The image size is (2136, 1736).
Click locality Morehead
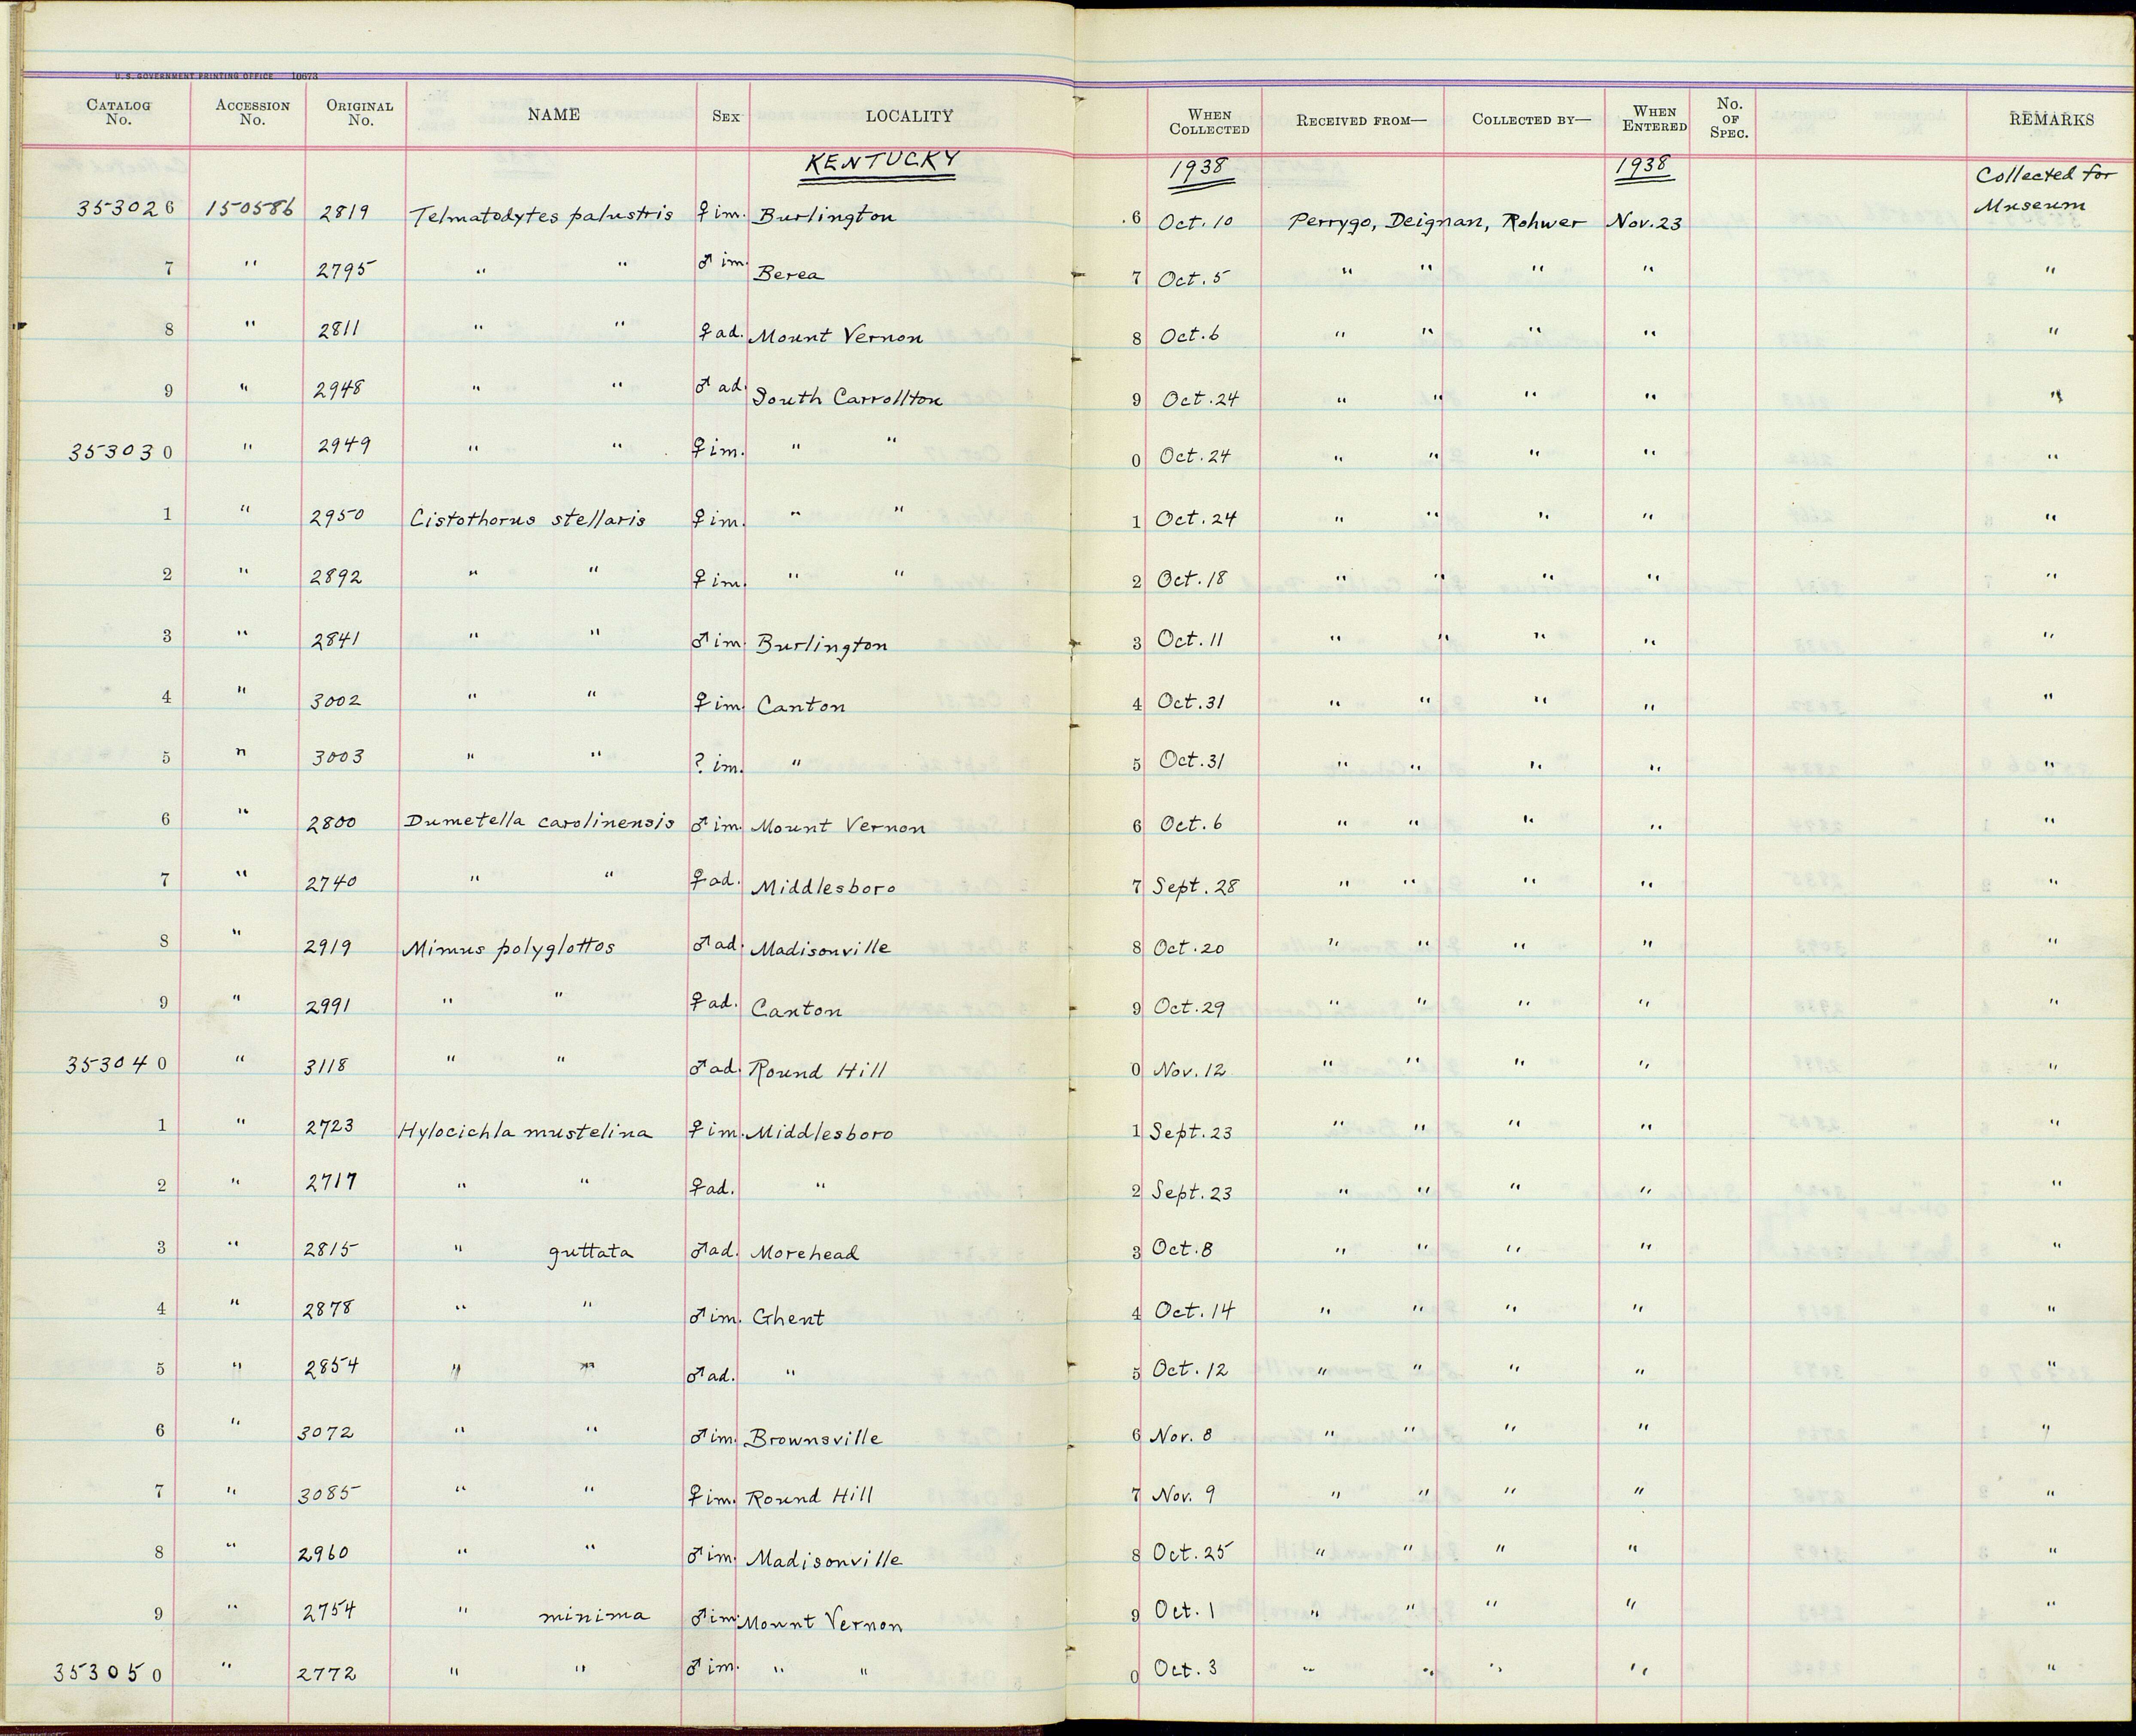click(x=805, y=1253)
